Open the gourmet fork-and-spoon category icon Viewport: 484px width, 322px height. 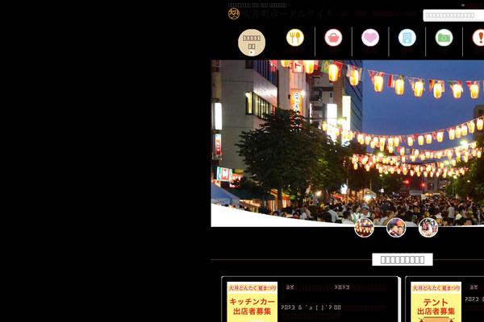click(294, 38)
